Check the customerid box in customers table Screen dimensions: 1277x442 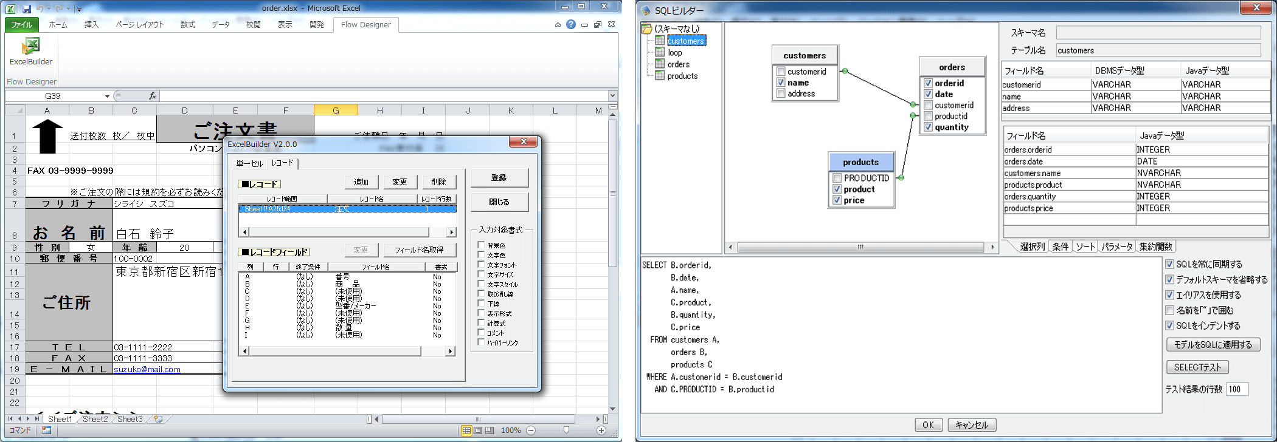(x=781, y=72)
